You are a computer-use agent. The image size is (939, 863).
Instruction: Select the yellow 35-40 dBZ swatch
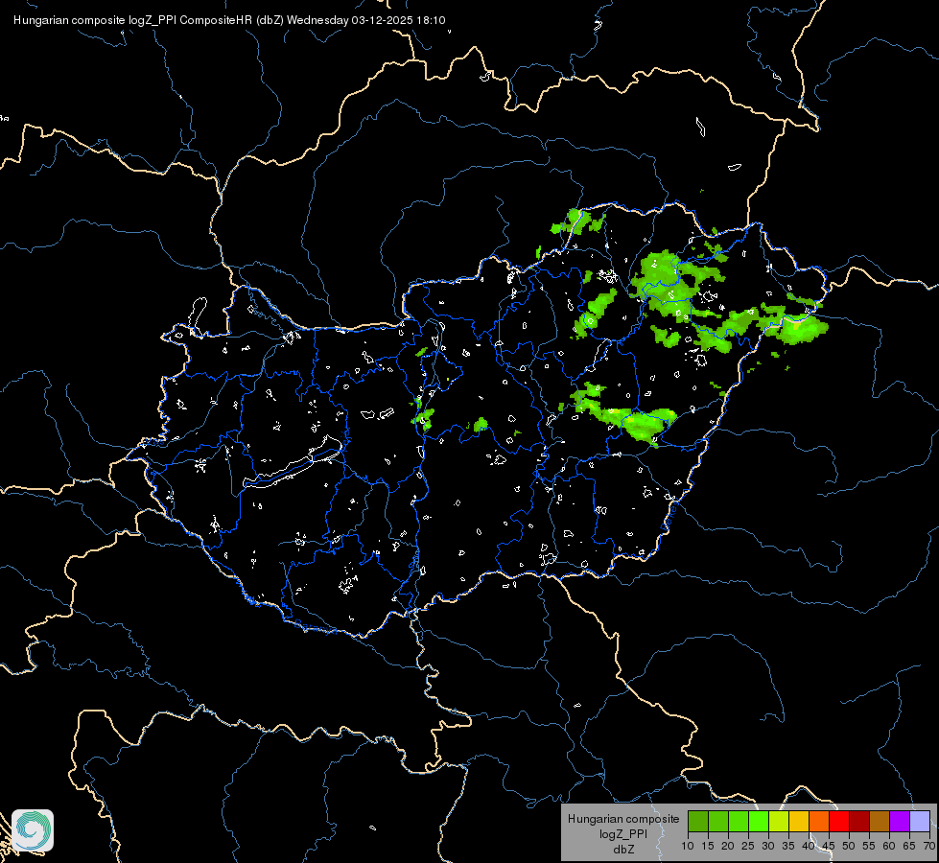coord(799,822)
